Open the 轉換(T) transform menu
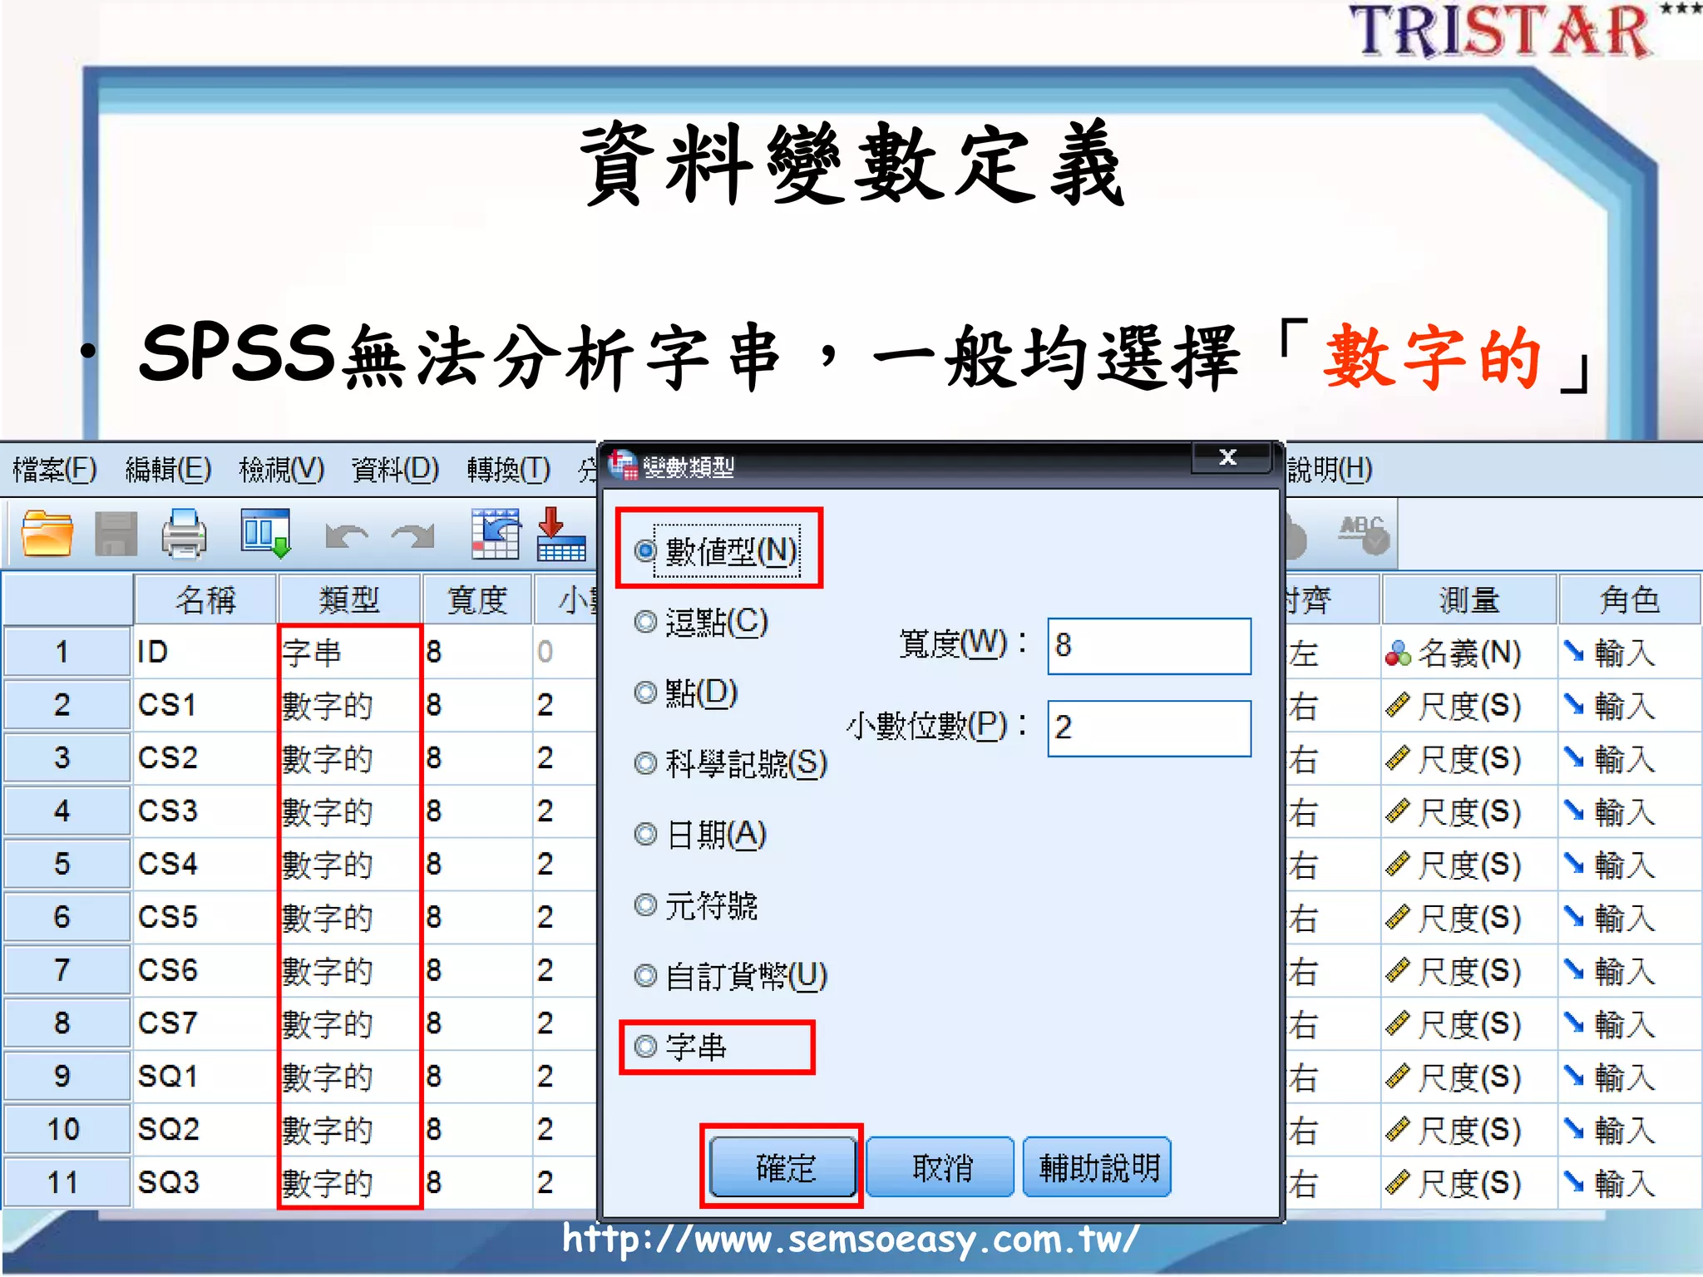 click(x=508, y=470)
